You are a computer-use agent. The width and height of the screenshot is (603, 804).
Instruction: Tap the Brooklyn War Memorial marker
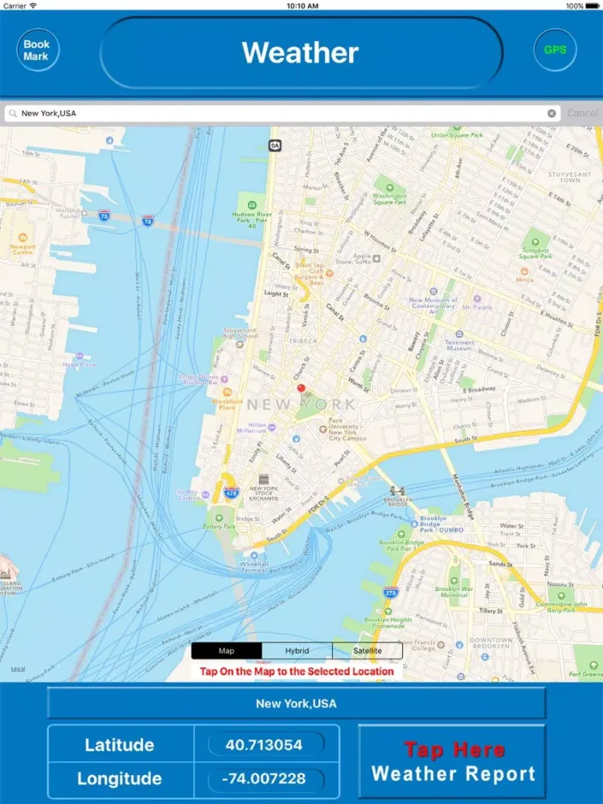pyautogui.click(x=454, y=581)
